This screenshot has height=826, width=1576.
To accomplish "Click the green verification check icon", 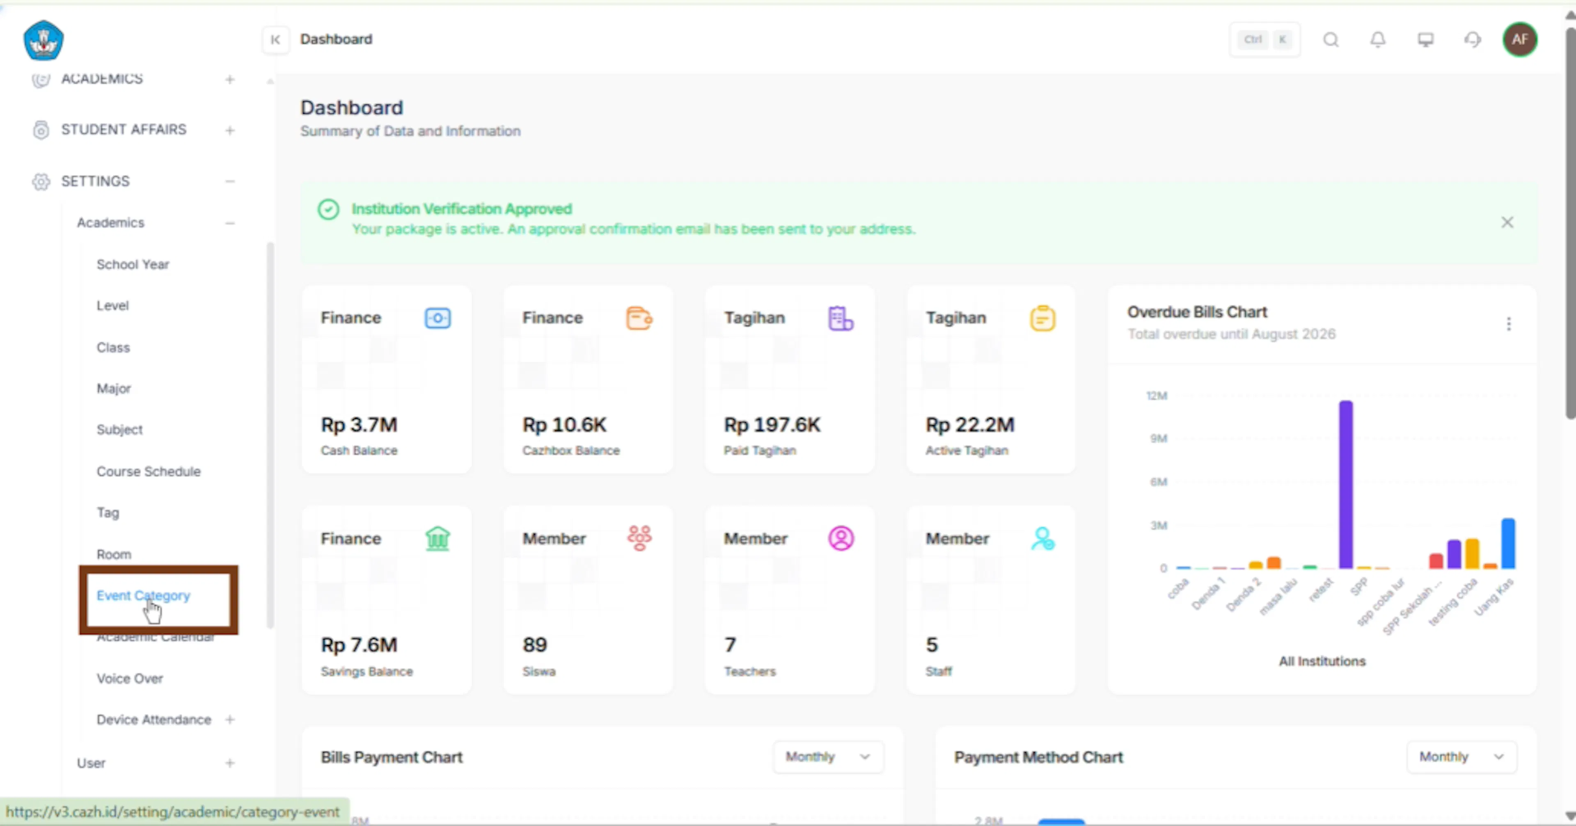I will point(328,209).
